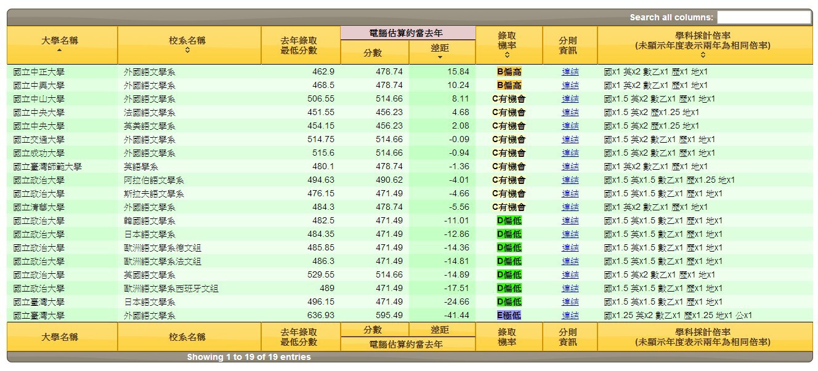Select 國立中興大學 cell
The width and height of the screenshot is (818, 371).
(62, 85)
